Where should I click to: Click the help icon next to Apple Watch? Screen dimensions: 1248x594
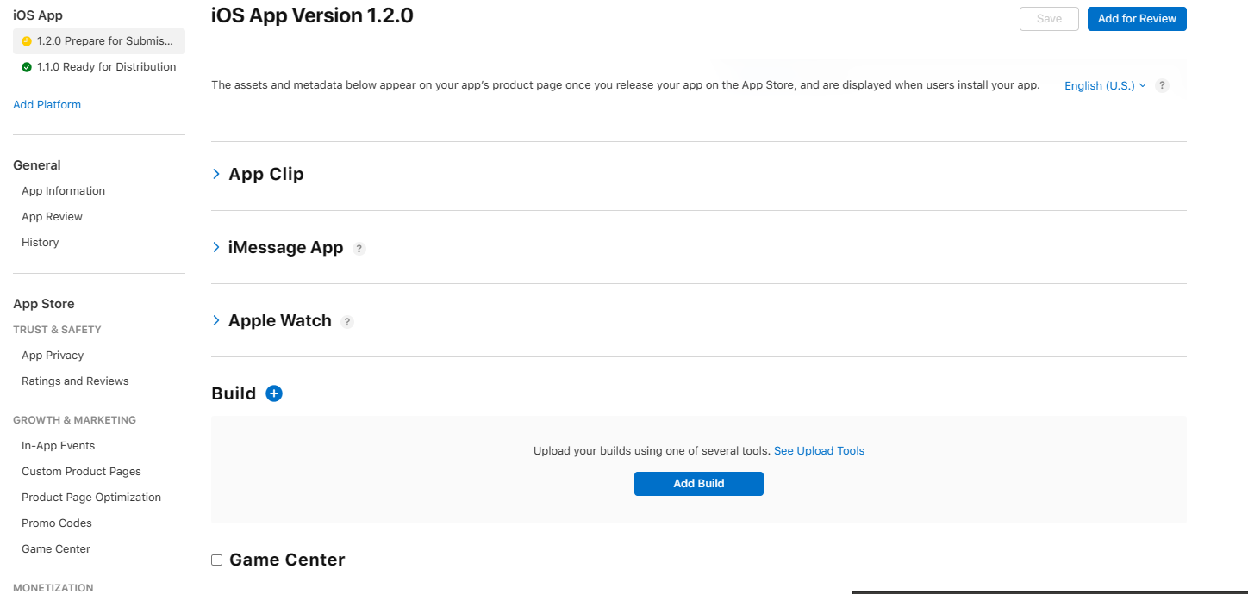pyautogui.click(x=347, y=322)
